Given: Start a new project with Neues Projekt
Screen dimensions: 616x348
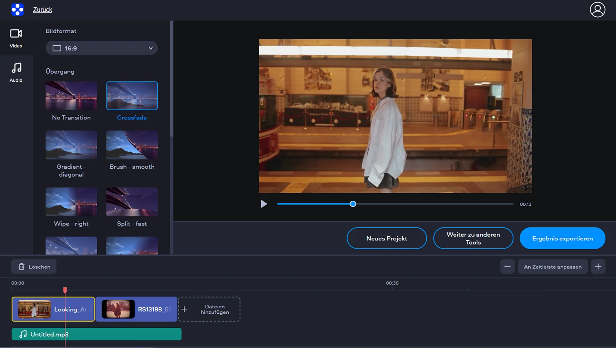Looking at the screenshot, I should tap(387, 238).
